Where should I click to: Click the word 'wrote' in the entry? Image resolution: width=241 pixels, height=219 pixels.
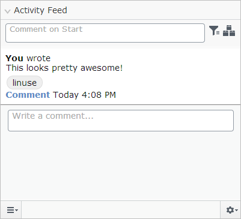(38, 58)
